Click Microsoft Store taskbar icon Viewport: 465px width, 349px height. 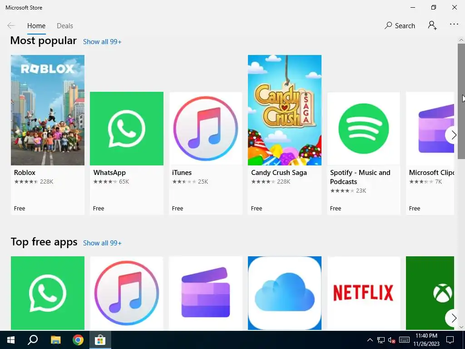(x=100, y=340)
